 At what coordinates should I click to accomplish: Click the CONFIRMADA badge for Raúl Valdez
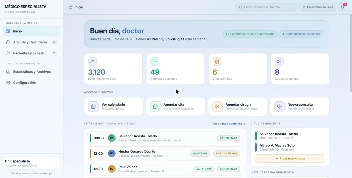[x=229, y=169]
